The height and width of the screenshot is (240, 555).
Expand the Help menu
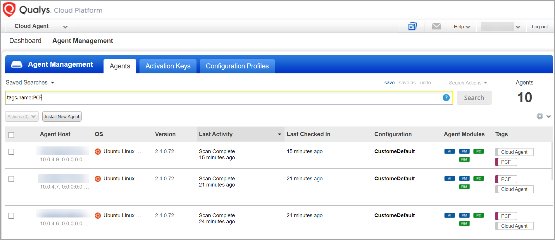[x=462, y=27]
